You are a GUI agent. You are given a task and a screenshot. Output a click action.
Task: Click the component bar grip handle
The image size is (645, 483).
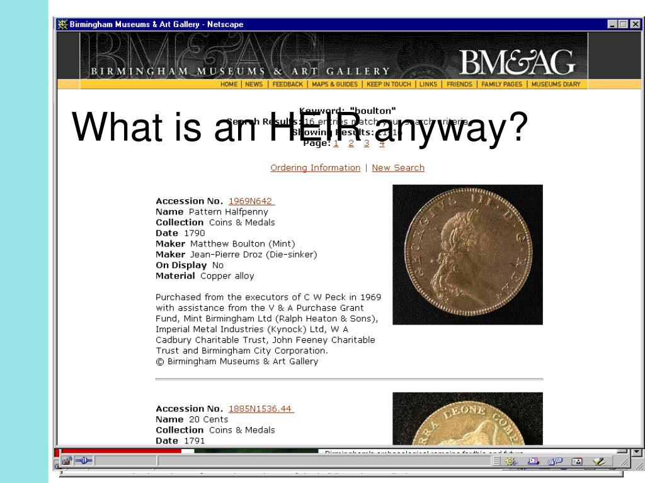point(496,462)
